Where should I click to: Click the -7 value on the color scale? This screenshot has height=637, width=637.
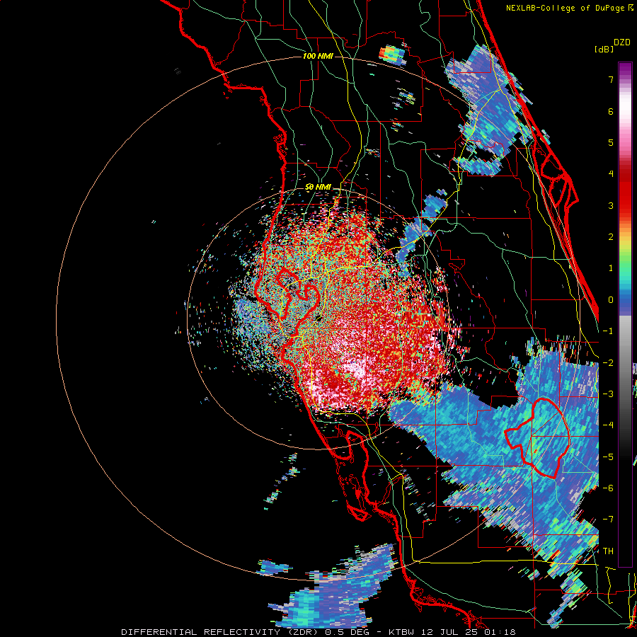point(608,520)
